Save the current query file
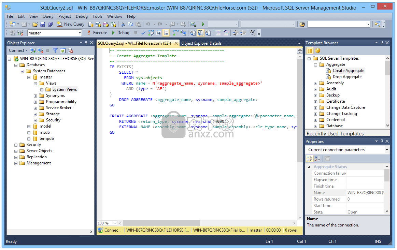Viewport: 397px width, 250px height. [x=43, y=24]
